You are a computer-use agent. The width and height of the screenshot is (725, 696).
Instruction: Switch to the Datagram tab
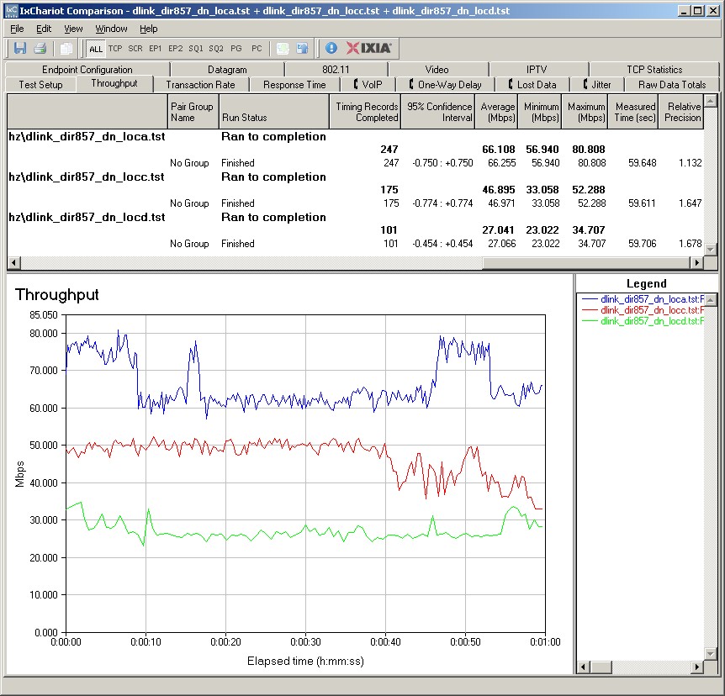click(227, 69)
